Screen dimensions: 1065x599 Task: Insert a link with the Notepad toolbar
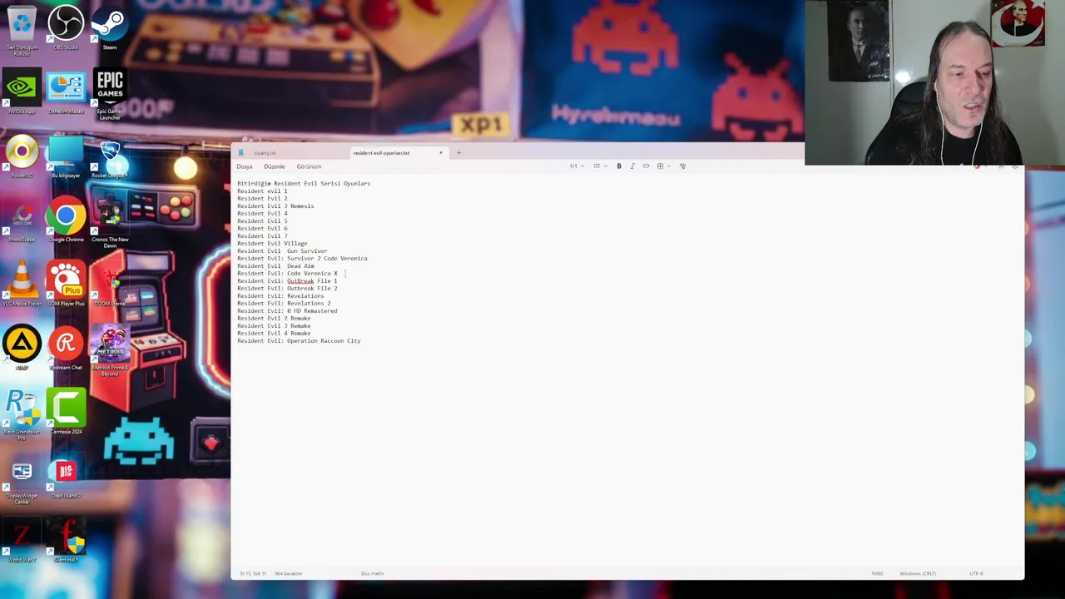click(x=646, y=166)
